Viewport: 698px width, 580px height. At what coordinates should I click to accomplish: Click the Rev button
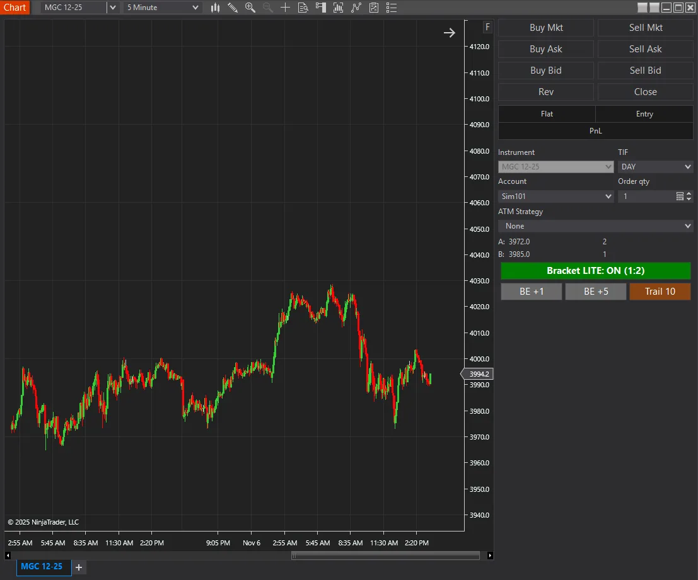(x=546, y=91)
